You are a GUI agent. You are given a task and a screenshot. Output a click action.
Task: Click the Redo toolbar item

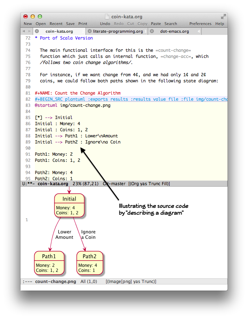[119, 24]
